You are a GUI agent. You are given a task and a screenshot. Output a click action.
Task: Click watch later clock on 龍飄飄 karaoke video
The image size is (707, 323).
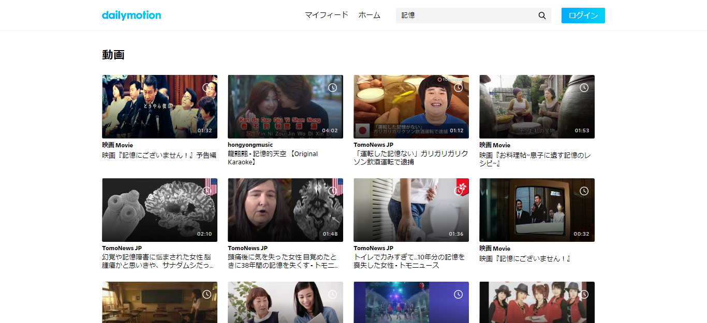(333, 87)
